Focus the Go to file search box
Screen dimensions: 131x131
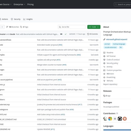pos(71,27)
